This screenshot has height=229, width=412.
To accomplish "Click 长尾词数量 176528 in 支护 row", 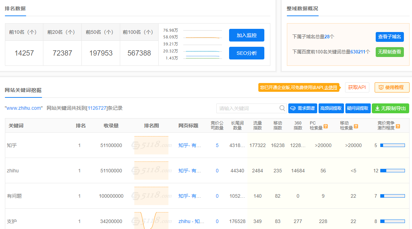I will click(x=237, y=221).
